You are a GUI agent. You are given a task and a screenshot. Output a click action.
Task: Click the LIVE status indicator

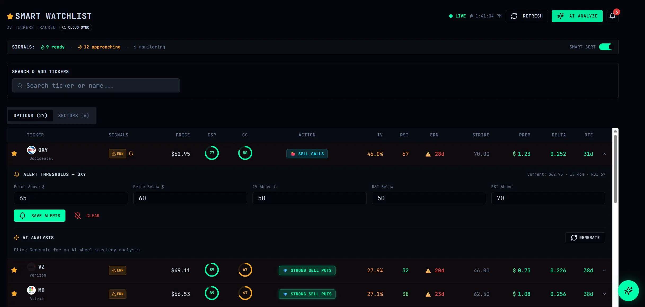tap(457, 16)
